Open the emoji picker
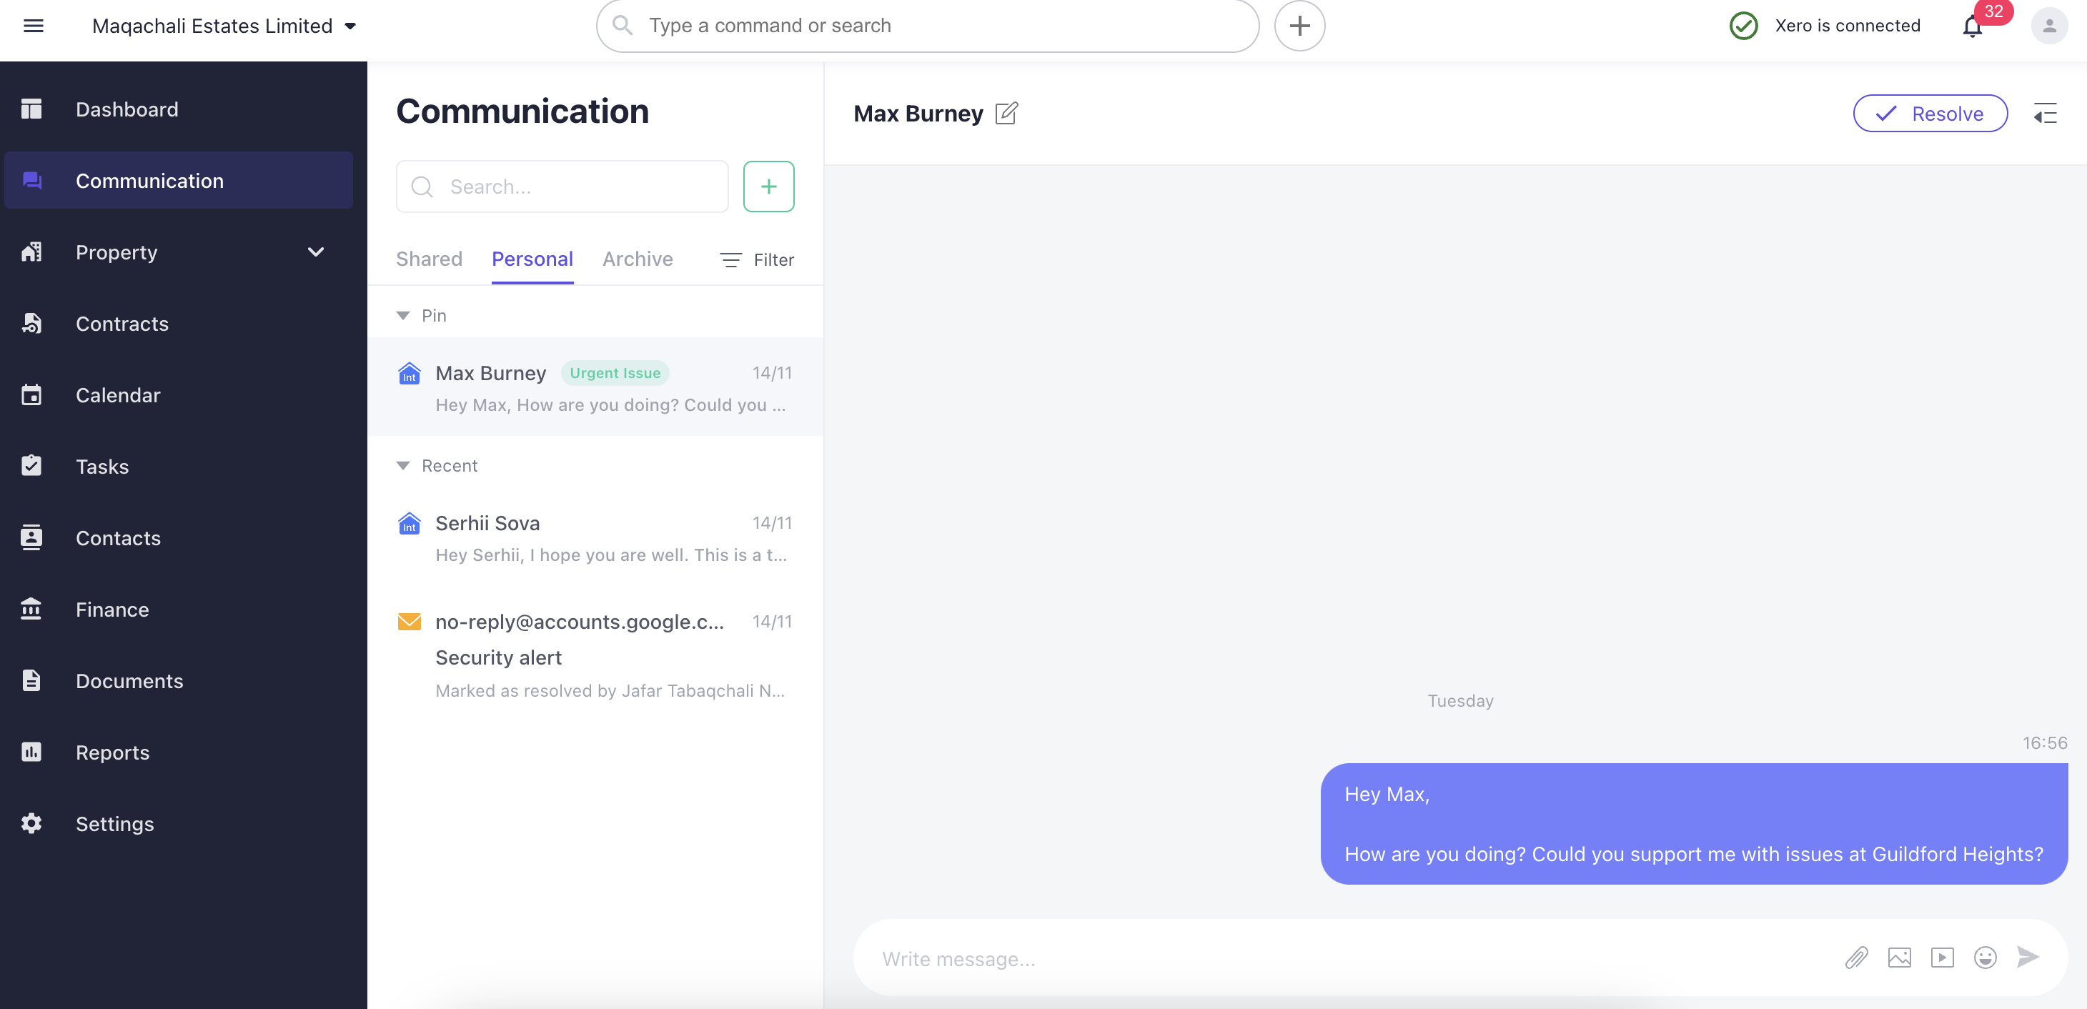 coord(1984,957)
